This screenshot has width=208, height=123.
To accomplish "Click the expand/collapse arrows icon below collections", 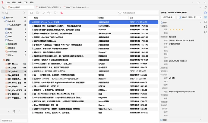I will click(20, 111).
